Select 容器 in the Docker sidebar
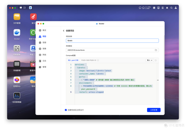The width and height of the screenshot is (186, 129). point(44,43)
